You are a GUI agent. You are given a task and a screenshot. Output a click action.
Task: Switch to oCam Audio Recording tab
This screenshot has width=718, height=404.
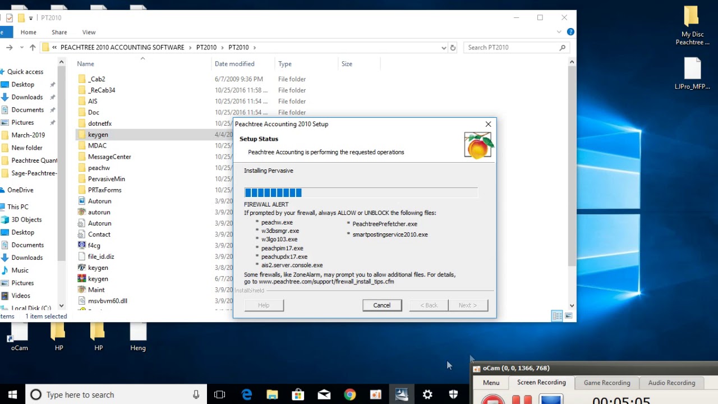[x=671, y=383]
